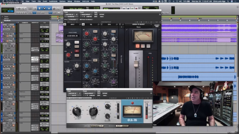239x134 pixels.
Task: Toggle the orange IN meter button in MixHub
Action: click(137, 46)
